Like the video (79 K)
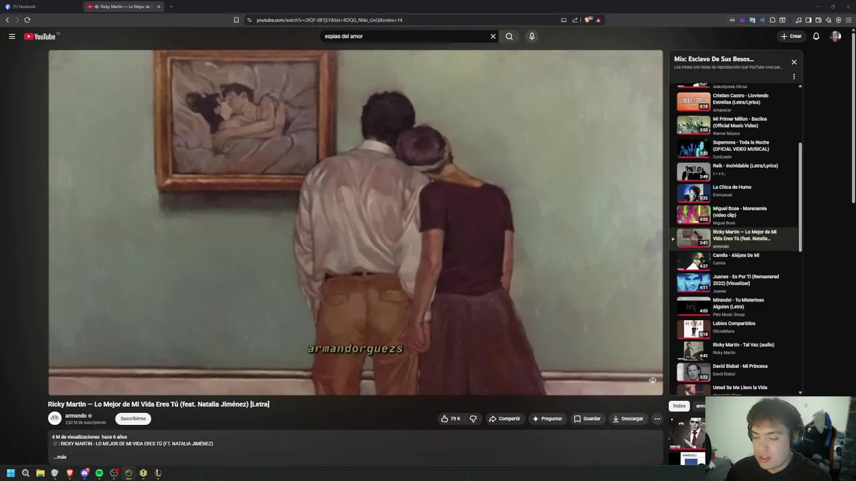The height and width of the screenshot is (481, 856). [450, 419]
